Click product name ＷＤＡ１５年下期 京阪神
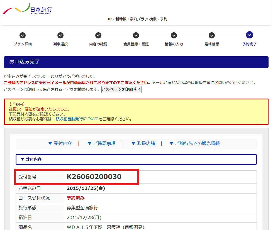The height and width of the screenshot is (230, 273). [x=106, y=227]
